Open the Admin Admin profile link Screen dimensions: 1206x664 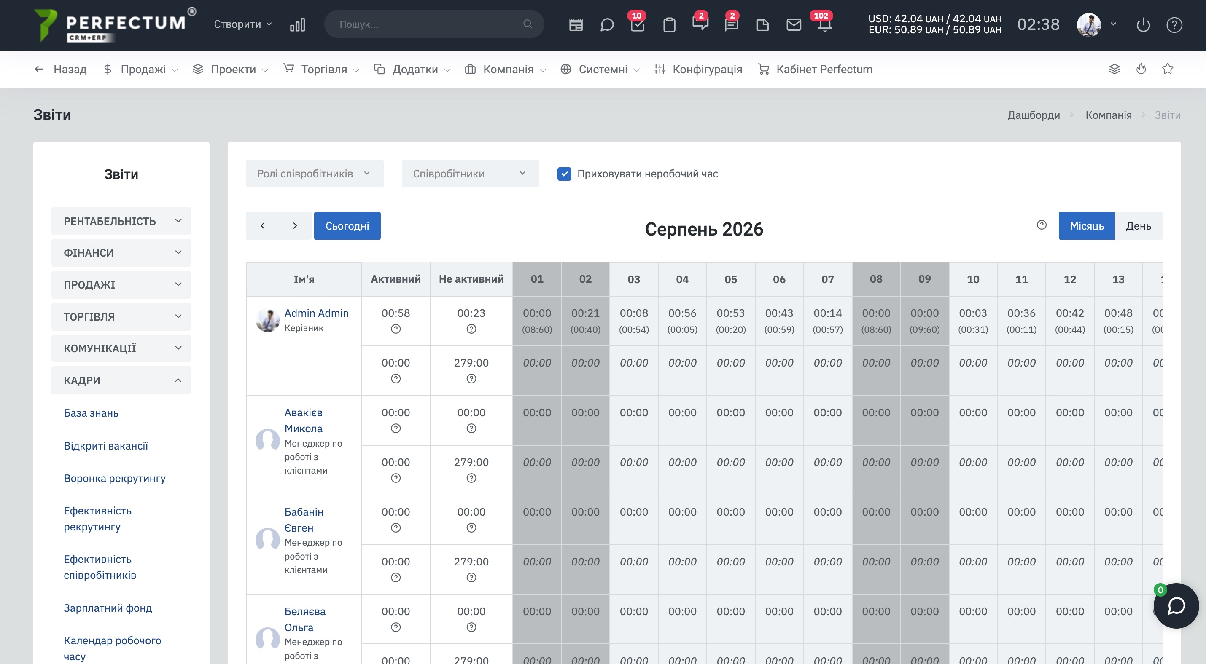point(317,313)
